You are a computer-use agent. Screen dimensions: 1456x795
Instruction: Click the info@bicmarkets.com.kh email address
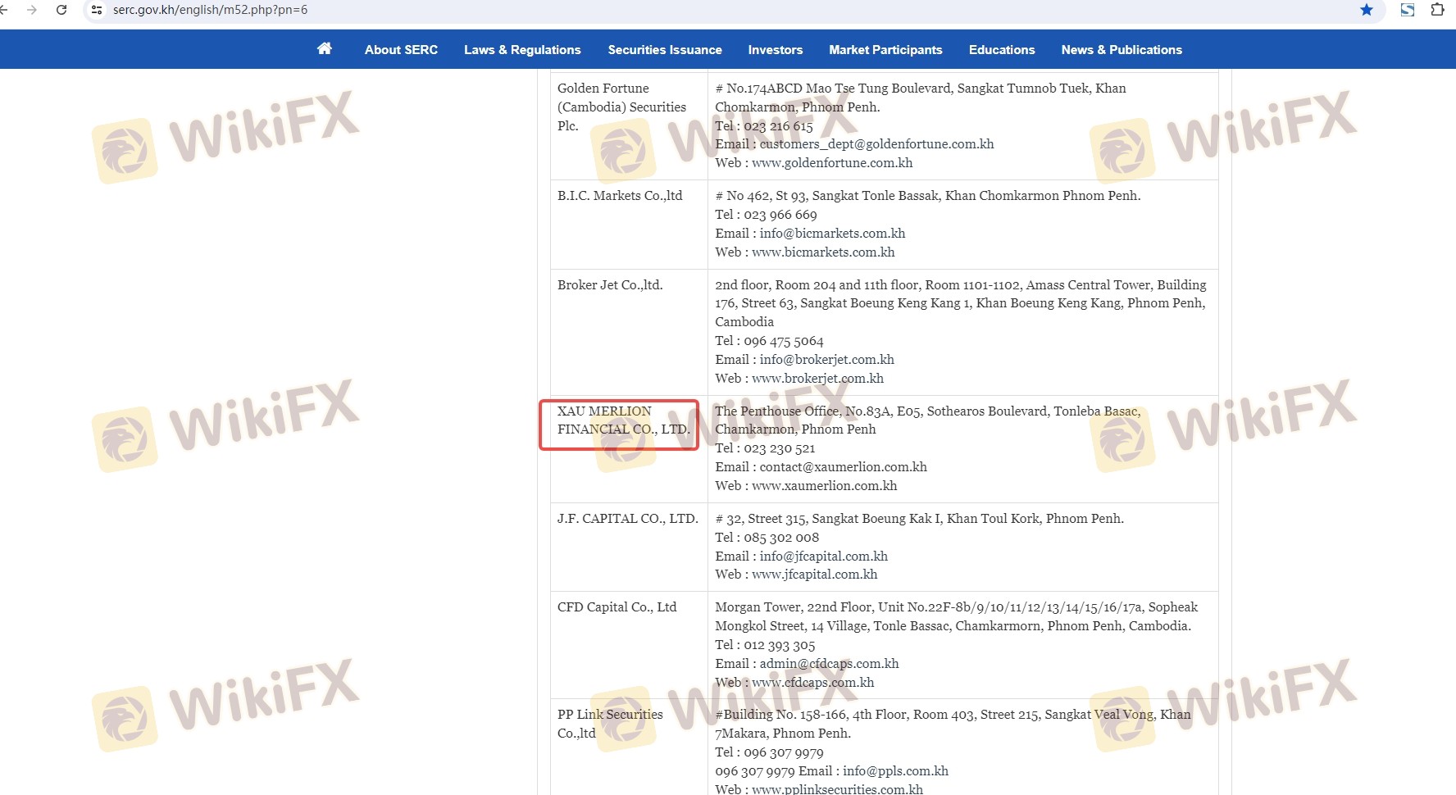point(832,234)
